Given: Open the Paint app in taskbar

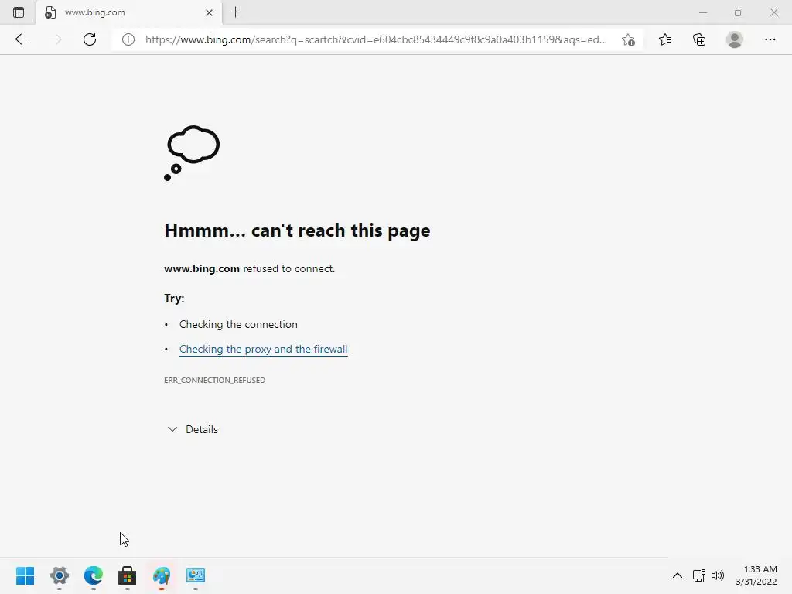Looking at the screenshot, I should pyautogui.click(x=162, y=575).
